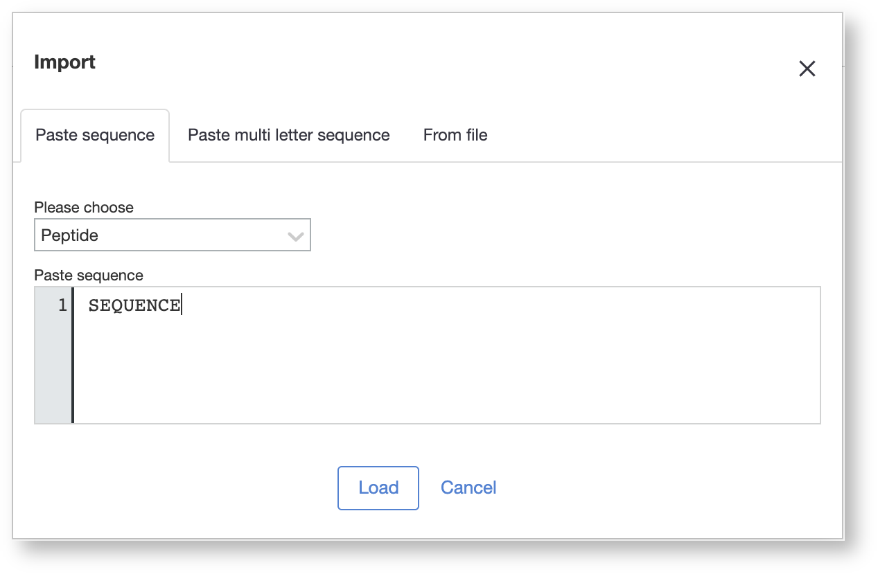Open the Paste multi letter sequence tab
Image resolution: width=878 pixels, height=574 pixels.
click(x=288, y=135)
